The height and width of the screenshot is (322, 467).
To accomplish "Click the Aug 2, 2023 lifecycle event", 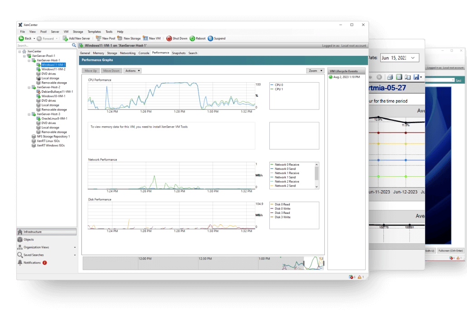I will click(344, 77).
